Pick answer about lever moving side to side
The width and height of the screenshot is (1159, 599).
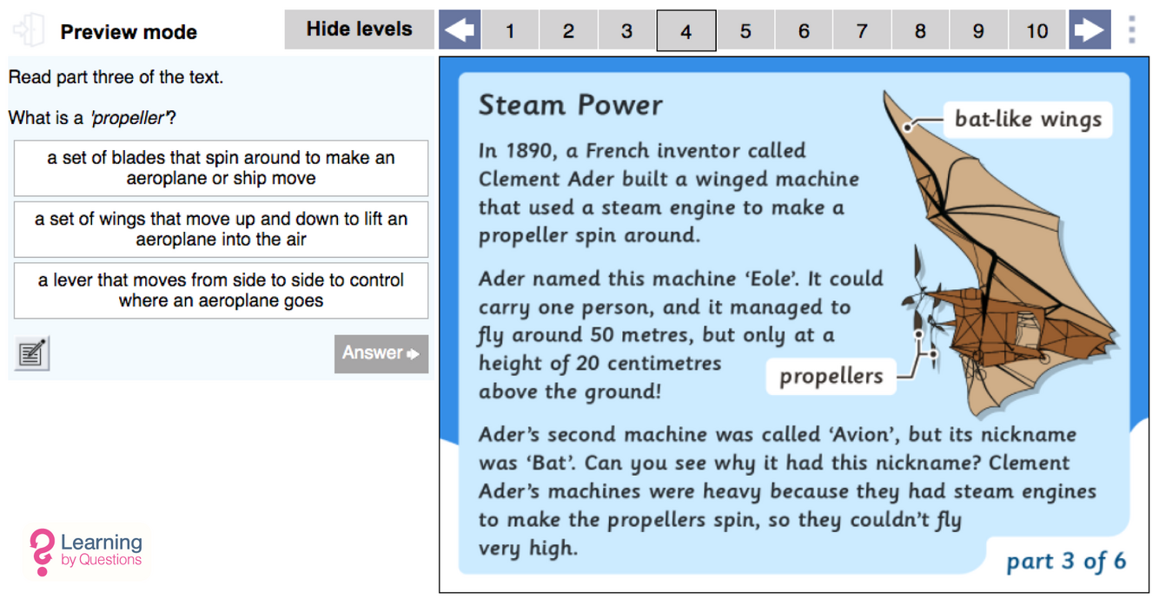coord(221,291)
